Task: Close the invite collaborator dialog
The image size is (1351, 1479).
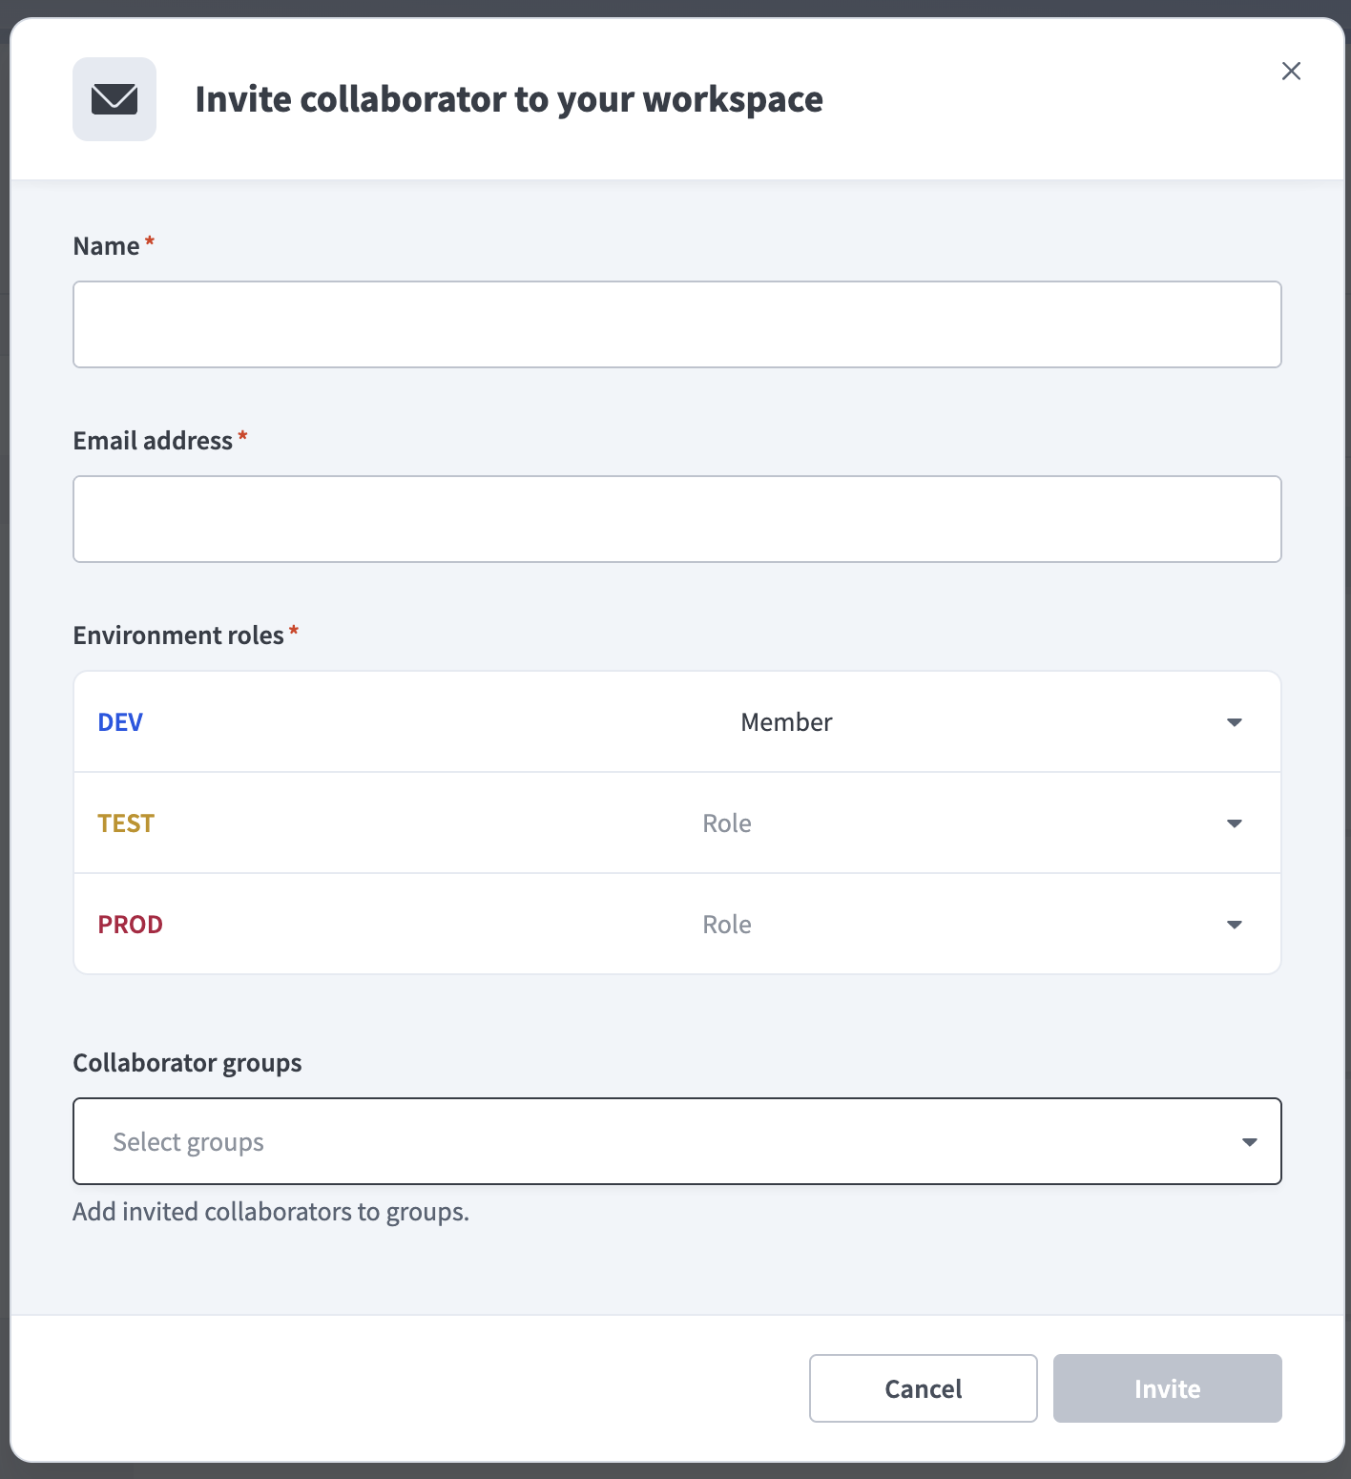Action: (x=1291, y=72)
